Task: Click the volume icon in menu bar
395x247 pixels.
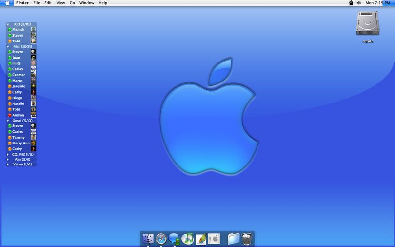Action: [358, 3]
